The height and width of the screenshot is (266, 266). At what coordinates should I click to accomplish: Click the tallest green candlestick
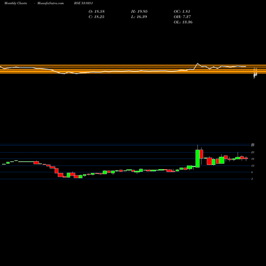click(197, 159)
